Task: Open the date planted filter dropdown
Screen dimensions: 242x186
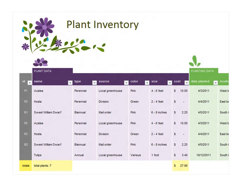Action: pyautogui.click(x=216, y=82)
